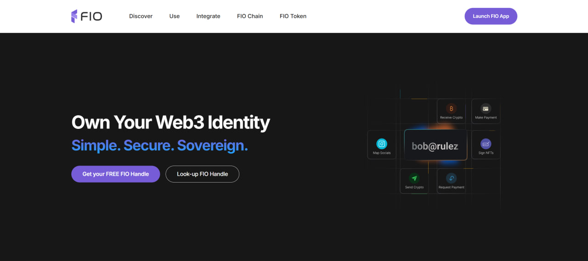Viewport: 588px width, 261px height.
Task: Click the Receive Crypto label
Action: pyautogui.click(x=451, y=118)
